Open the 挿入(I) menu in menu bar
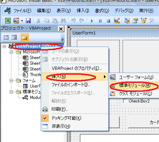159x142 pixels. coord(83,11)
